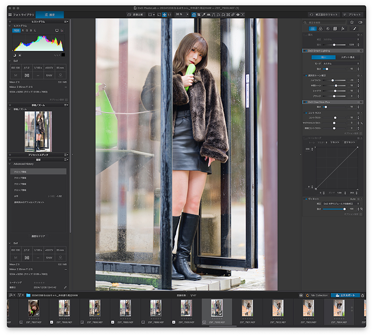Click the Smart Lighting intensity slider
The width and height of the screenshot is (373, 336).
(334, 69)
